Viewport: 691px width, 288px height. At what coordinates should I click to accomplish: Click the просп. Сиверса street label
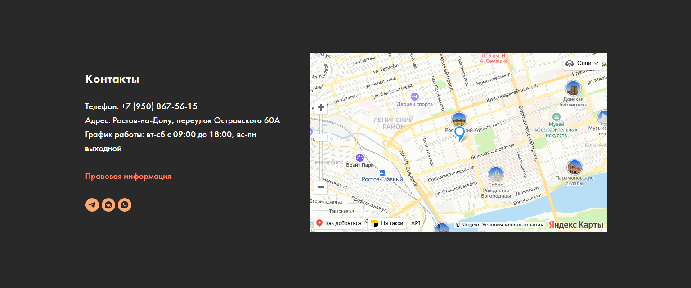click(409, 168)
